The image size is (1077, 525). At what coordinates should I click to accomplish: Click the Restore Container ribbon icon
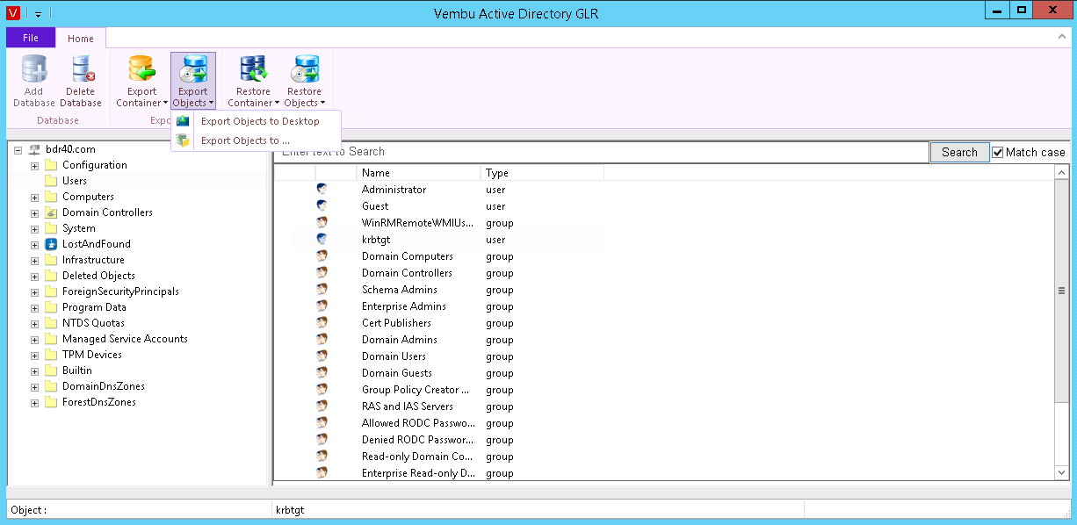pyautogui.click(x=253, y=69)
